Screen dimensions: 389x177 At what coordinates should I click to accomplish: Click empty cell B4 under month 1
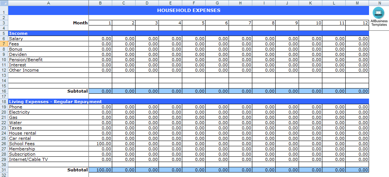100,28
